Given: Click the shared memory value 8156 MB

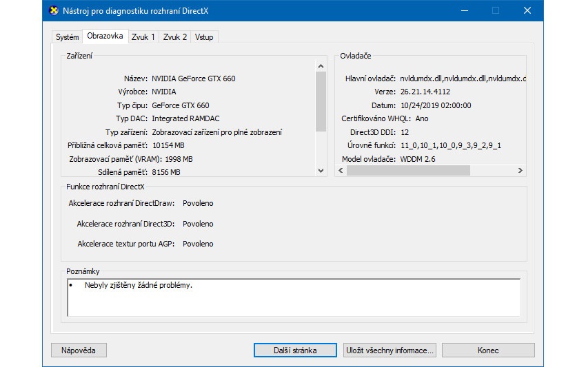Looking at the screenshot, I should point(166,172).
